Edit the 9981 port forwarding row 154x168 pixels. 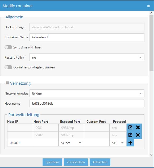130,127
